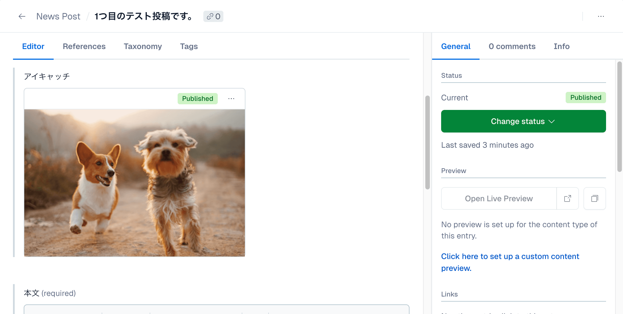
Task: Show the Info tab
Action: tap(561, 46)
